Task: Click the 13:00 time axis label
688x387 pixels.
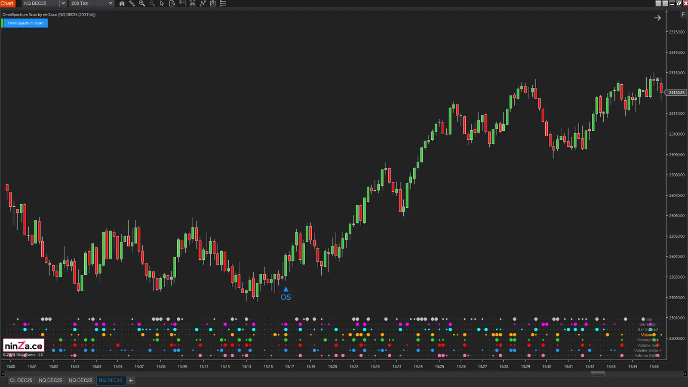Action: point(11,367)
